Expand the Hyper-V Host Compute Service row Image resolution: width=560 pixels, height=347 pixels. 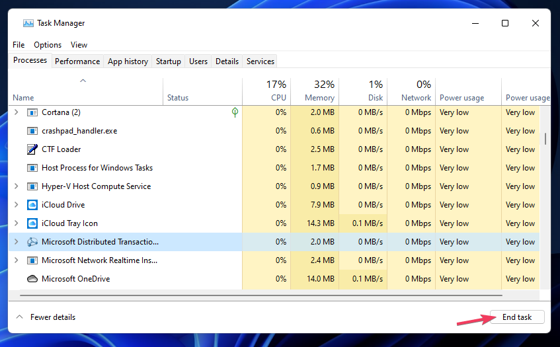tap(16, 186)
